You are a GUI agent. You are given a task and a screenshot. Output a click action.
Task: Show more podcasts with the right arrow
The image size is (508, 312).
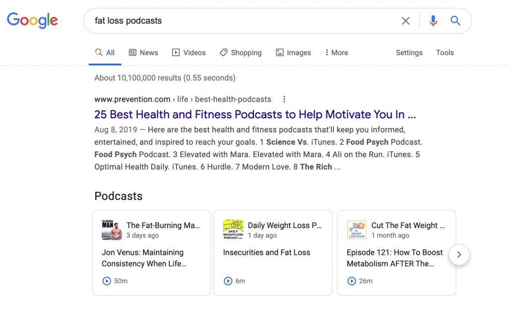[459, 254]
